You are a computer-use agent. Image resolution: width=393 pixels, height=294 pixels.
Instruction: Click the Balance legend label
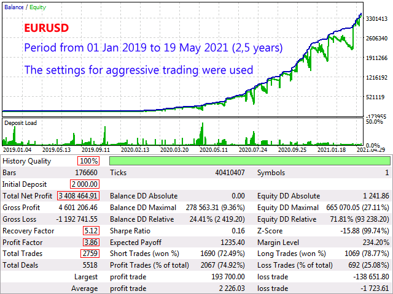point(14,7)
